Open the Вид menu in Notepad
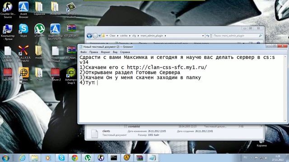This screenshot has width=289, height=162. pos(115,52)
